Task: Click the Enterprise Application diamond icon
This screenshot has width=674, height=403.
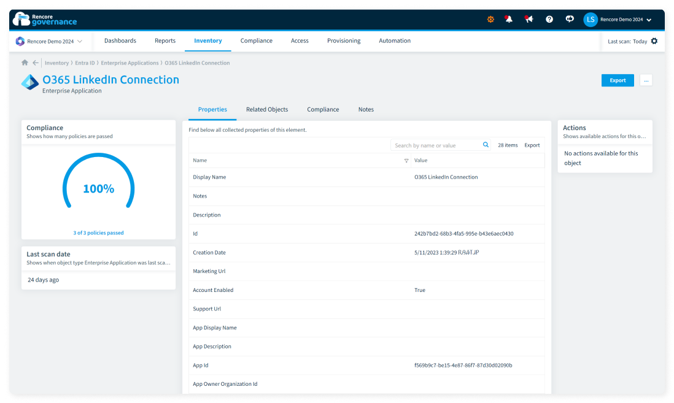Action: (30, 82)
